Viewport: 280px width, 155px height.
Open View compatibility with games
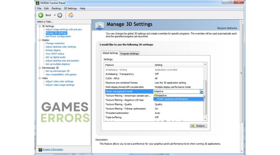(61, 75)
